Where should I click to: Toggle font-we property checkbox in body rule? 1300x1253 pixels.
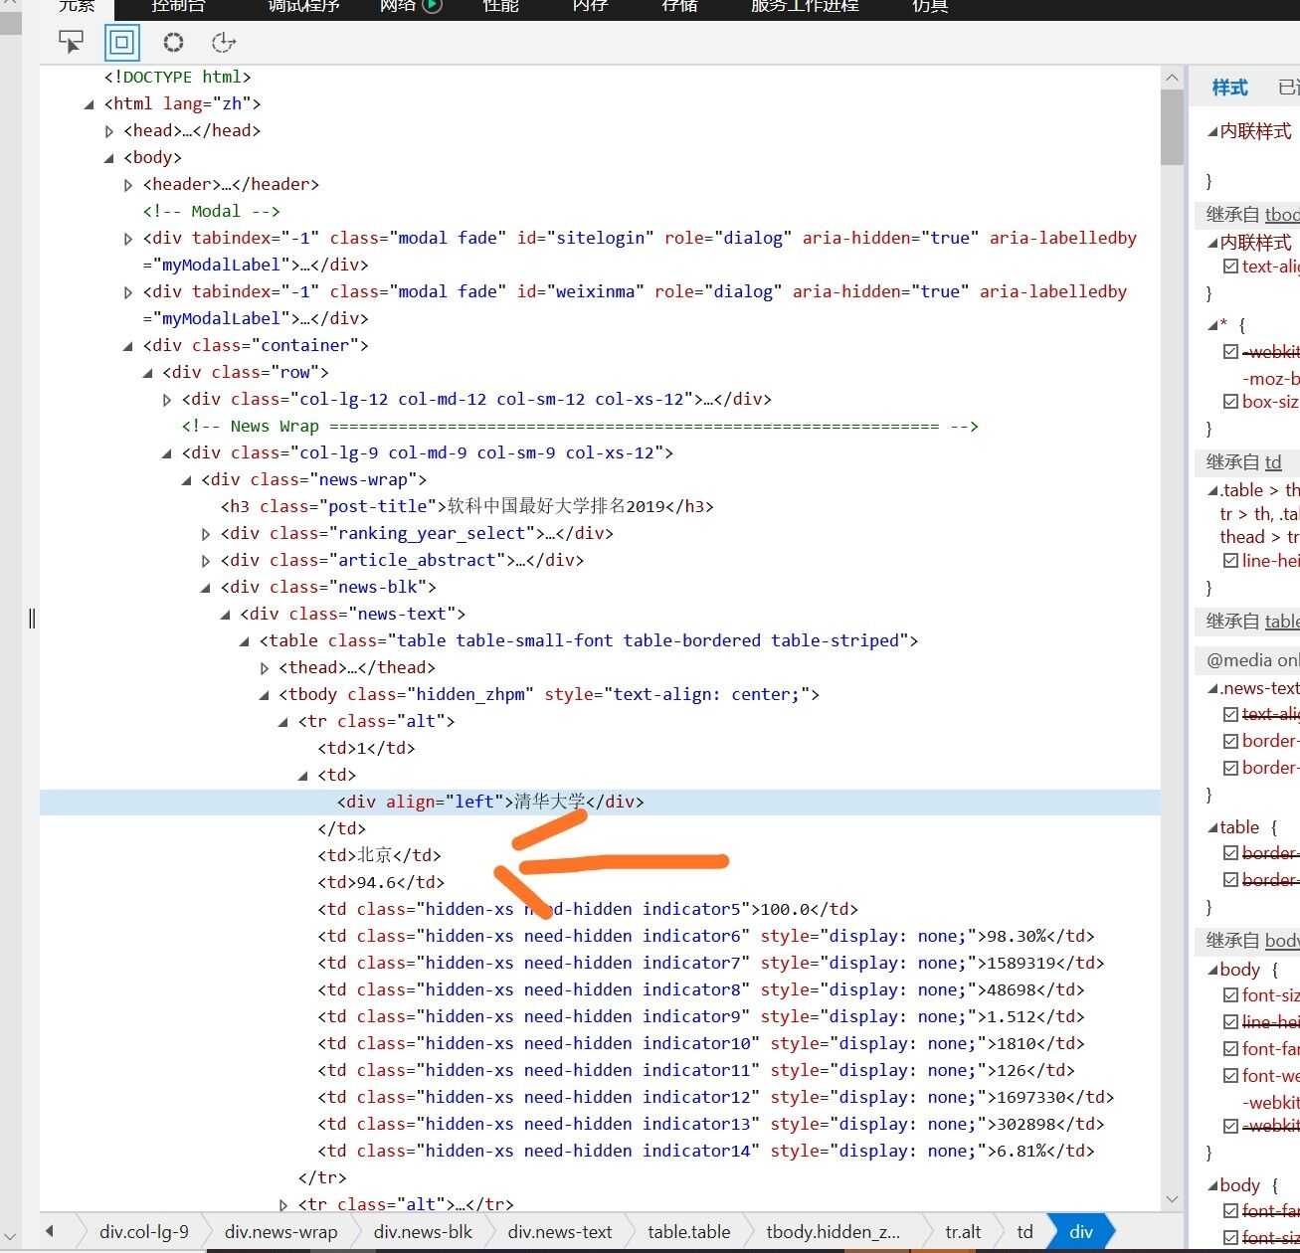pos(1230,1075)
